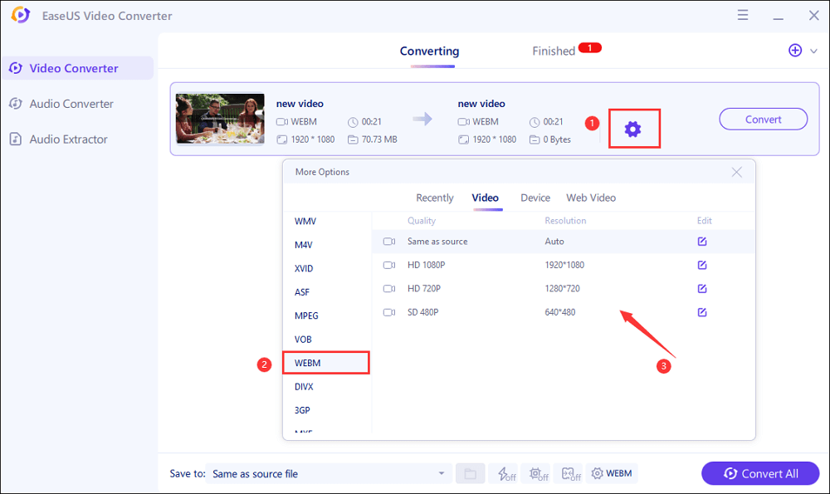The width and height of the screenshot is (830, 494).
Task: Open WEBM output format selector at bottom
Action: (612, 474)
